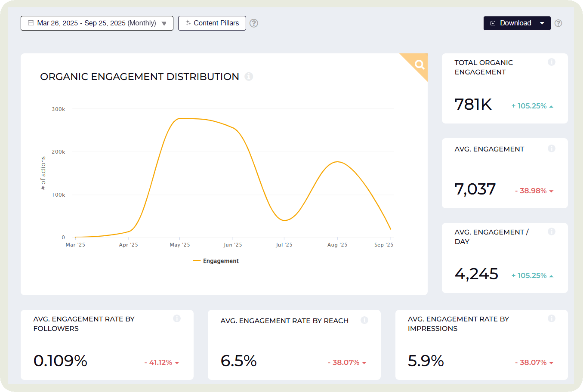Click the calendar icon in date picker

click(31, 23)
